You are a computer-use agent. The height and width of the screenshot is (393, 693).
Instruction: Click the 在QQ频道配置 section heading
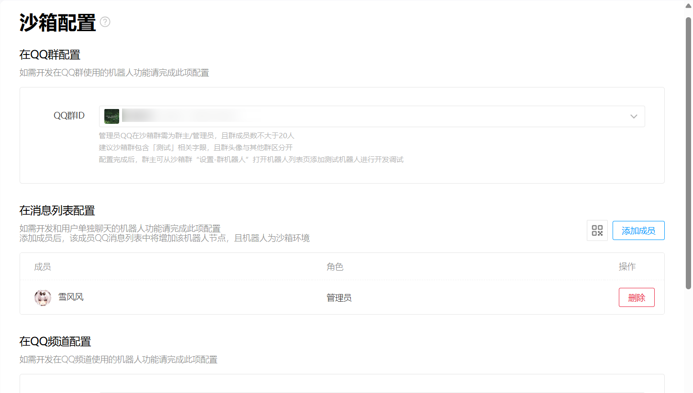55,341
